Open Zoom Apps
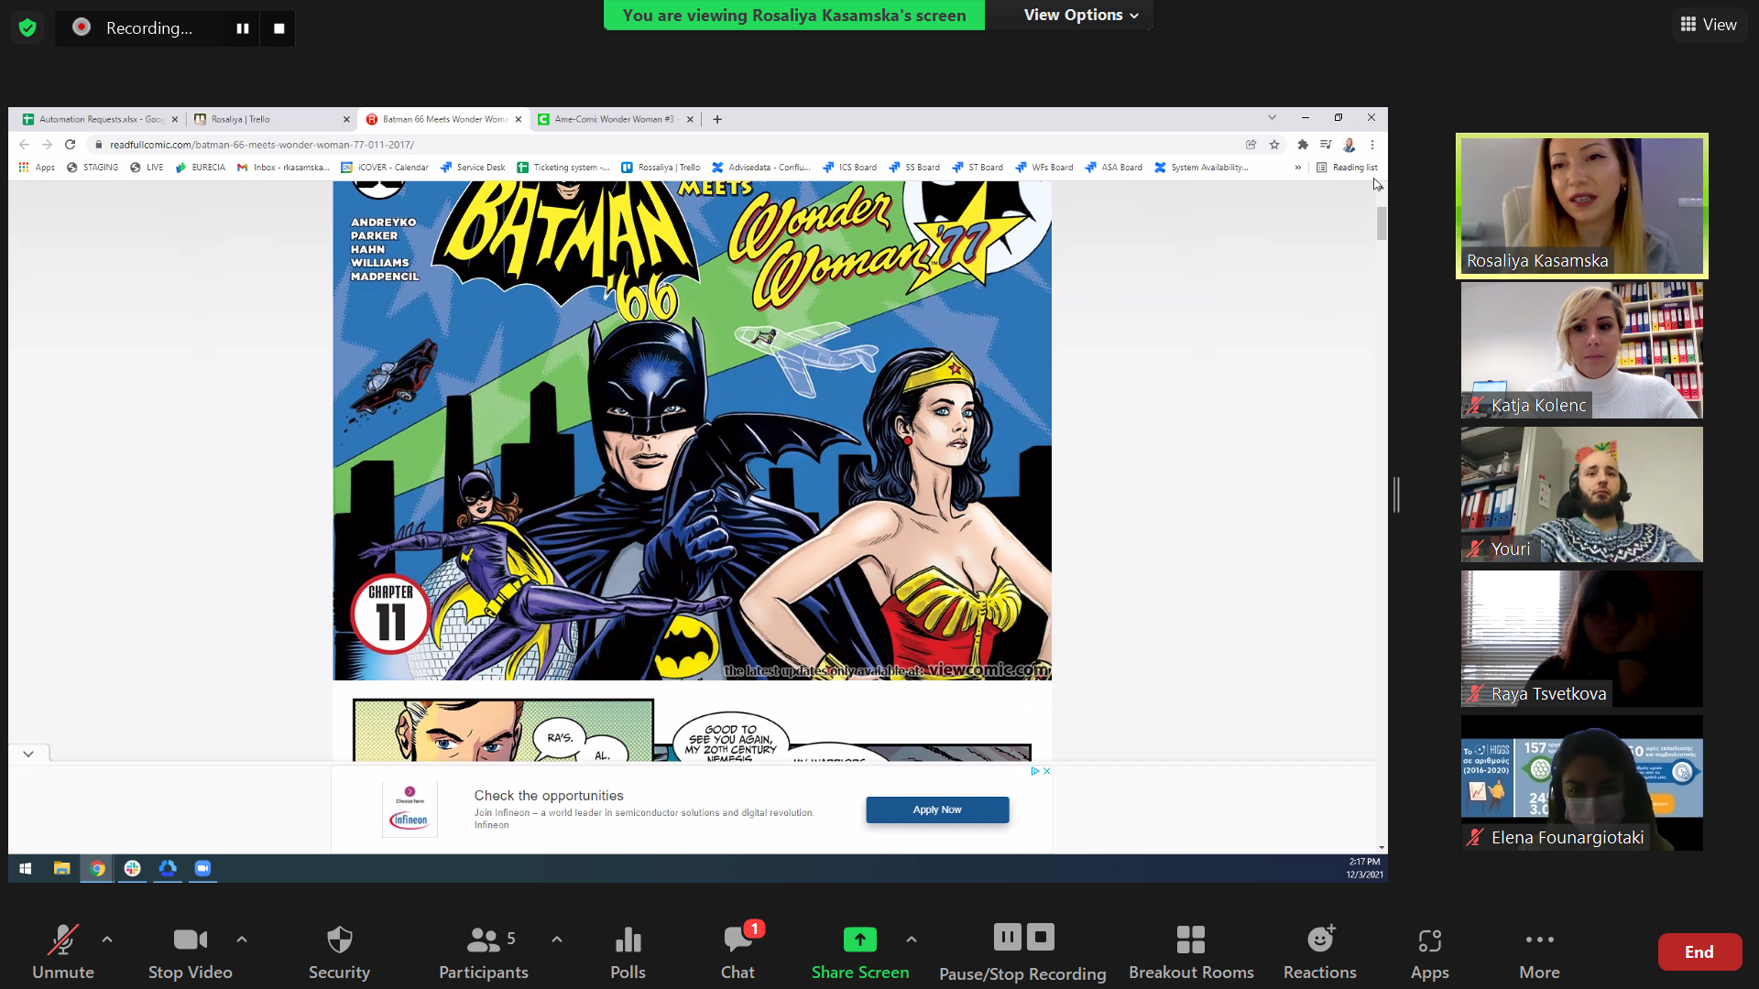Image resolution: width=1759 pixels, height=989 pixels. point(1429,952)
